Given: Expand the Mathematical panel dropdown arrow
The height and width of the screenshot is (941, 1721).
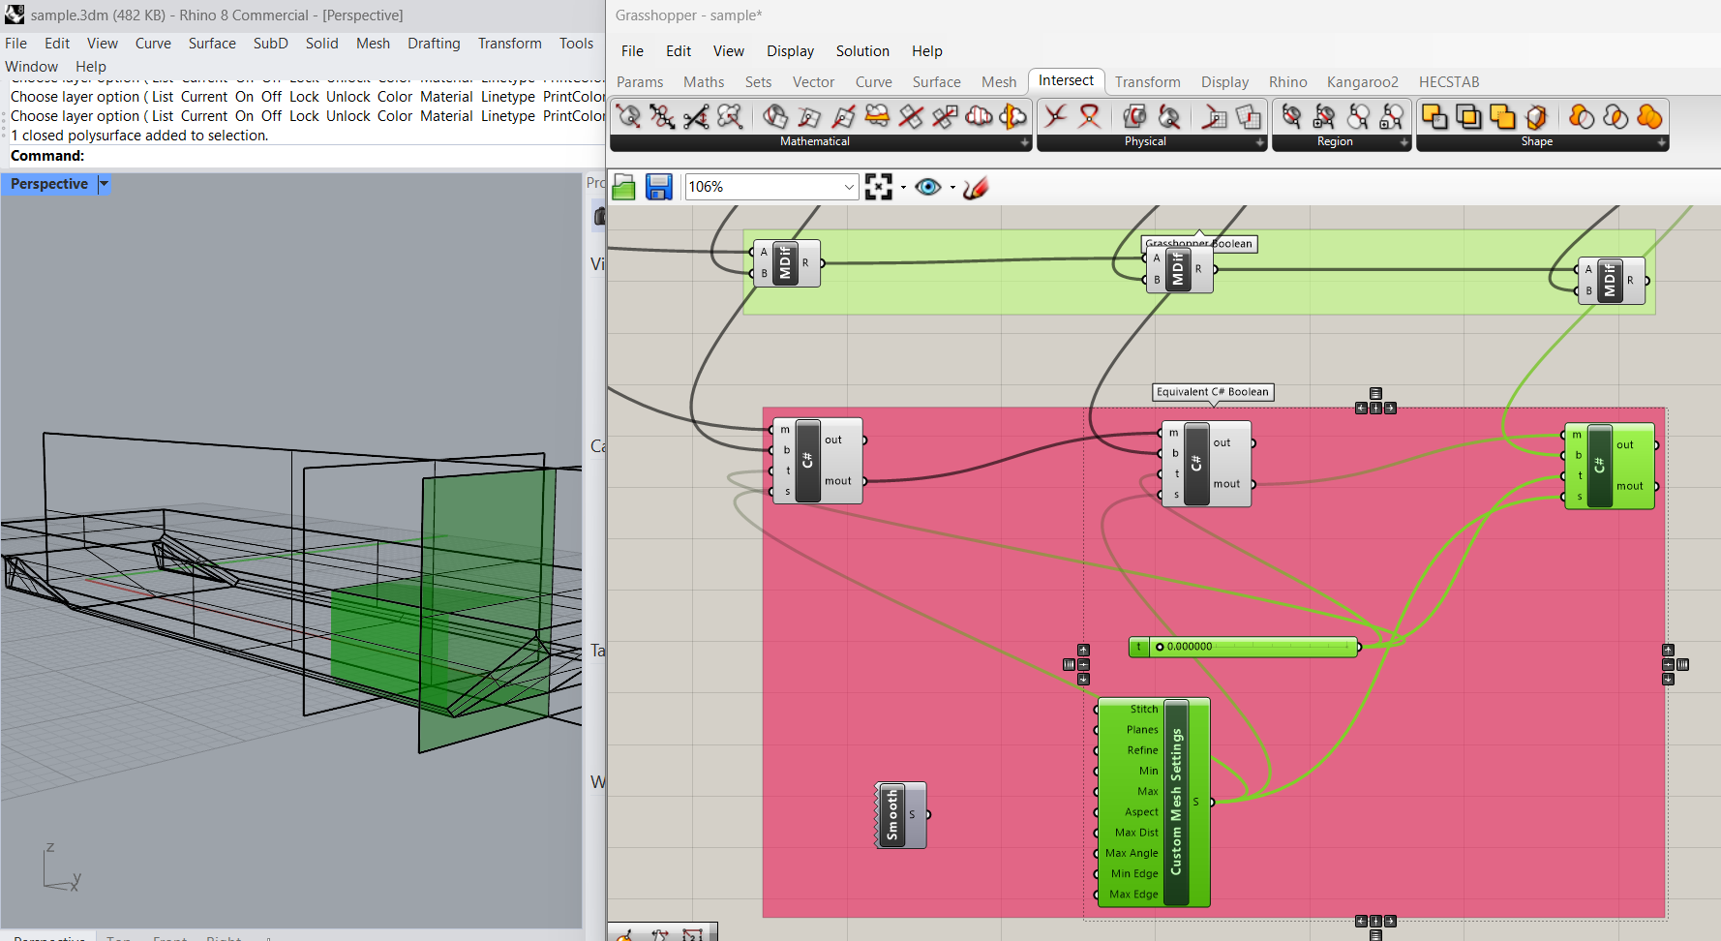Looking at the screenshot, I should [1024, 142].
